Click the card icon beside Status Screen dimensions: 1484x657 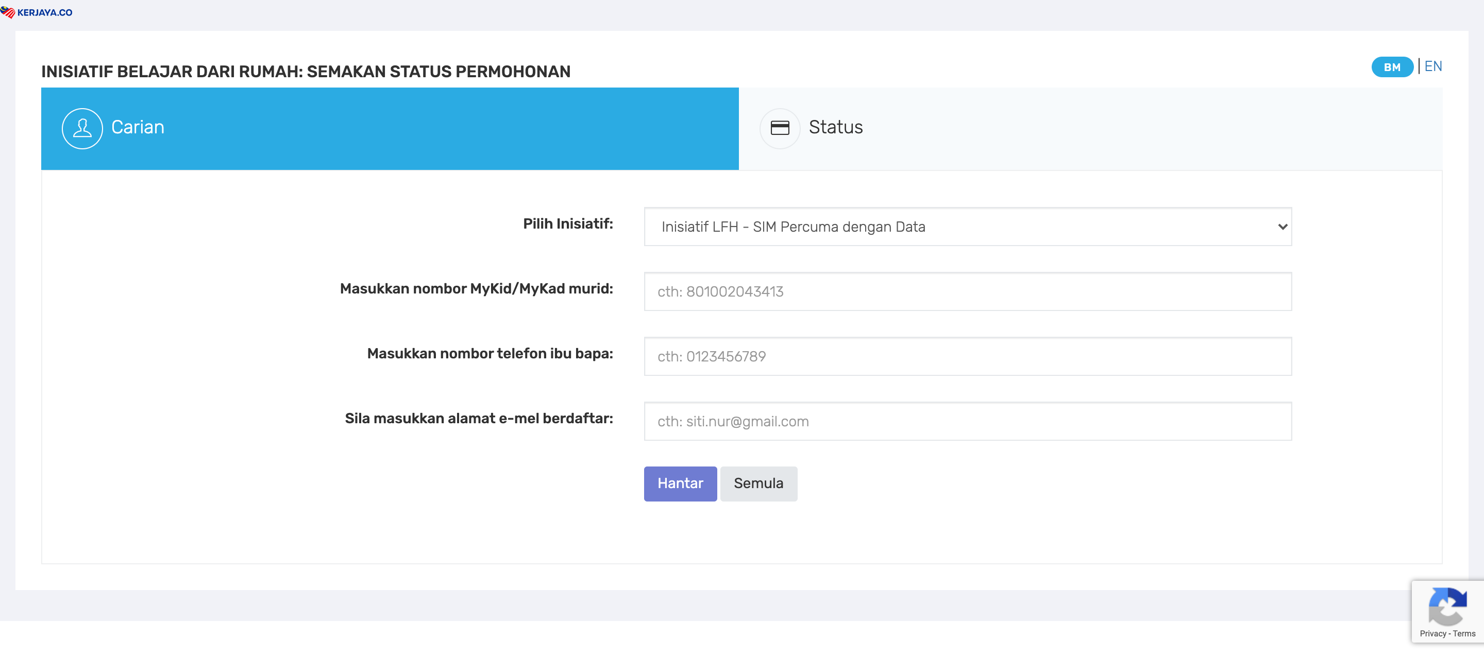[x=780, y=128]
